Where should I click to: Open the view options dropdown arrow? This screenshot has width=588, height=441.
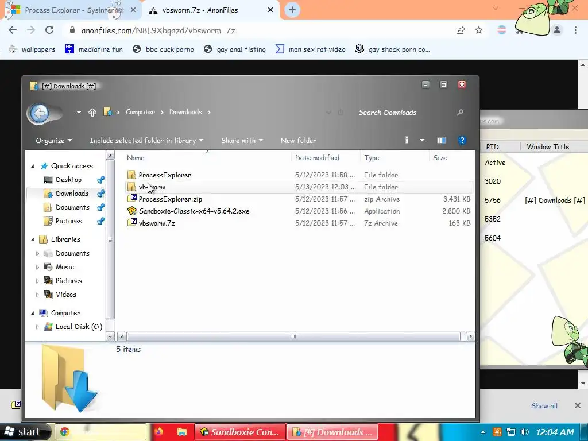(422, 140)
